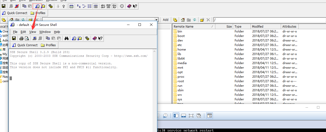
Task: Click the Add button
Action: (166, 20)
